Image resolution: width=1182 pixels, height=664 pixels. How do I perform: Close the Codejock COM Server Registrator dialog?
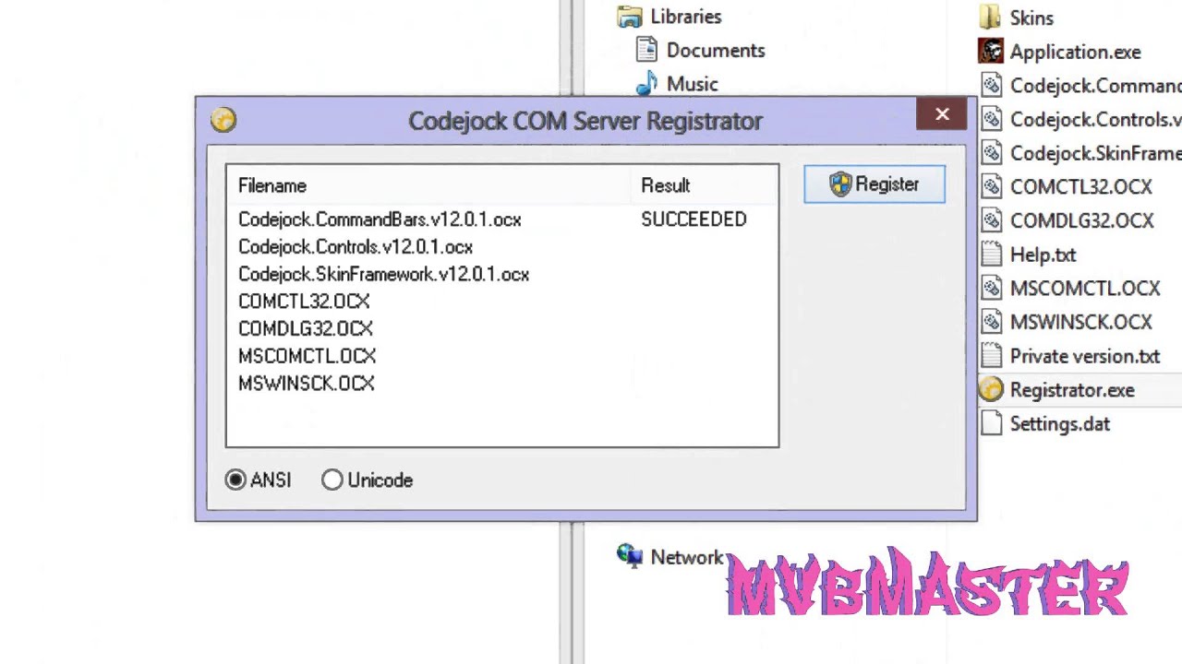pyautogui.click(x=942, y=114)
